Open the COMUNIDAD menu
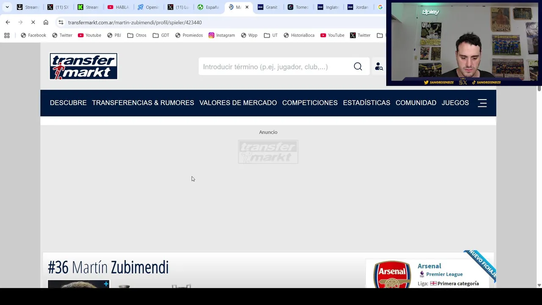 (416, 103)
